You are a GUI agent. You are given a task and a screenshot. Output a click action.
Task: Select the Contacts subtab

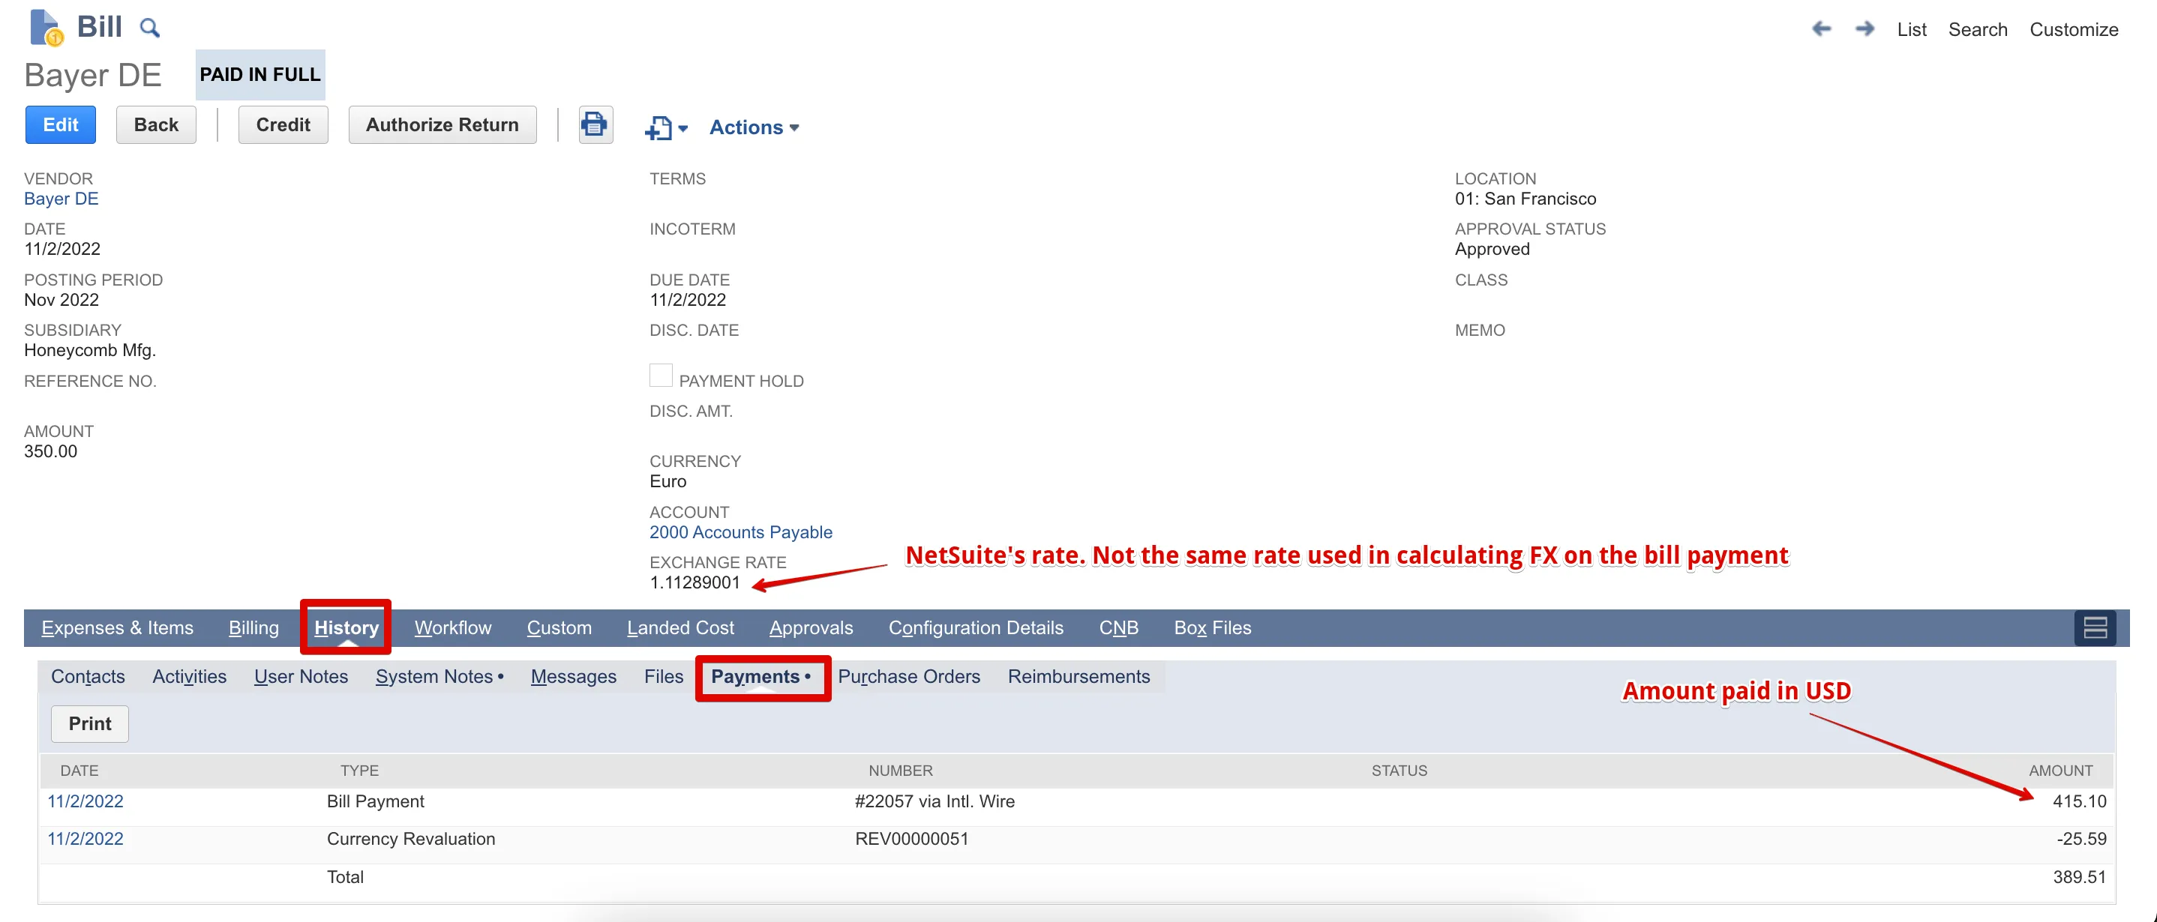[88, 676]
